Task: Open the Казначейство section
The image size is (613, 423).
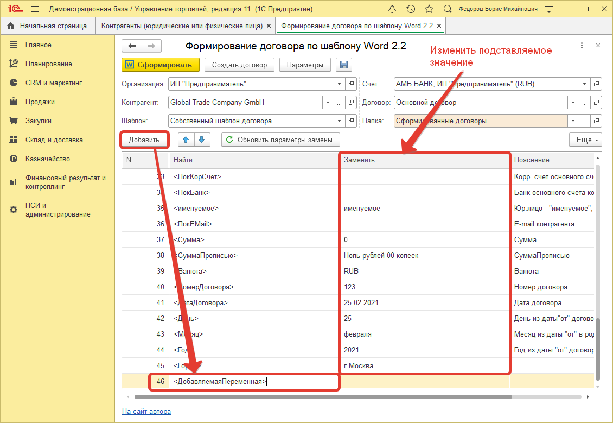Action: click(x=47, y=159)
